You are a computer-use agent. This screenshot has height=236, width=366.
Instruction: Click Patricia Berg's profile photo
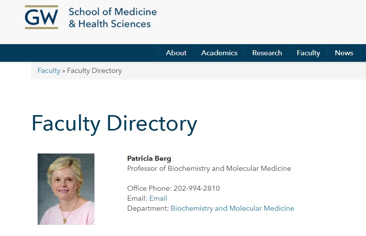point(66,189)
